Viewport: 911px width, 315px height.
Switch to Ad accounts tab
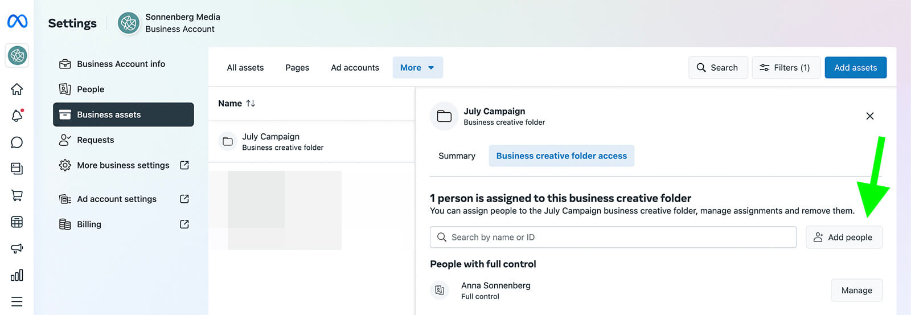[x=355, y=68]
